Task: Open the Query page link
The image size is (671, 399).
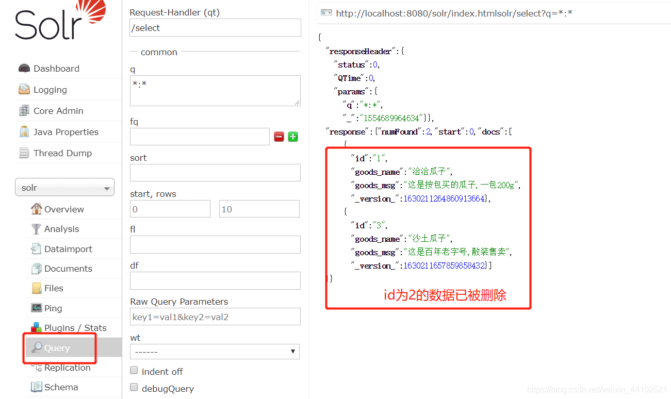Action: tap(57, 348)
